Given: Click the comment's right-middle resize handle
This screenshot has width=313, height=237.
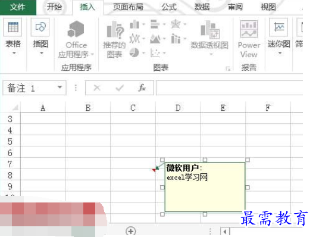Looking at the screenshot, I should pos(248,187).
